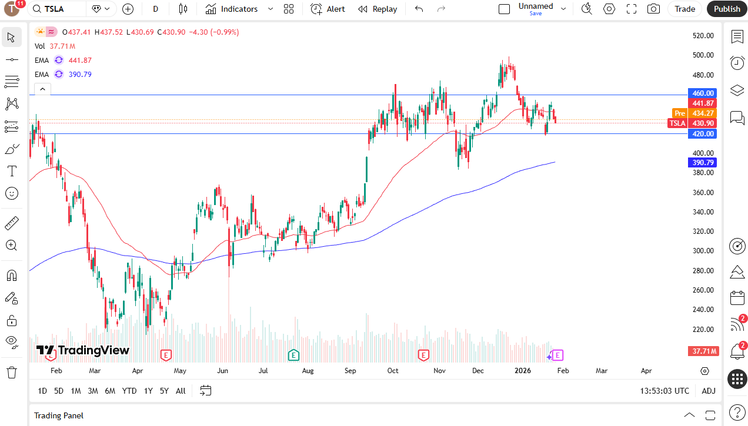
Task: Select the brush drawing tool
Action: point(11,149)
